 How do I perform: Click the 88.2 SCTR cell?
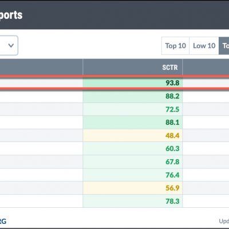(133, 96)
